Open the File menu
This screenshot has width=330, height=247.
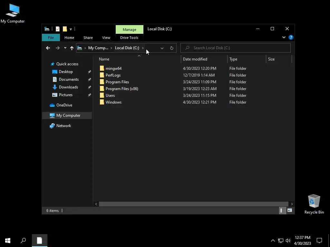click(x=51, y=38)
